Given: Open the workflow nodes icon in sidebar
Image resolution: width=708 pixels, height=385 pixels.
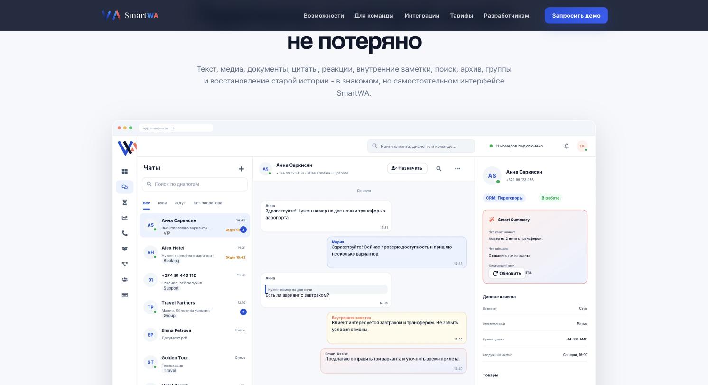Looking at the screenshot, I should pos(125,264).
